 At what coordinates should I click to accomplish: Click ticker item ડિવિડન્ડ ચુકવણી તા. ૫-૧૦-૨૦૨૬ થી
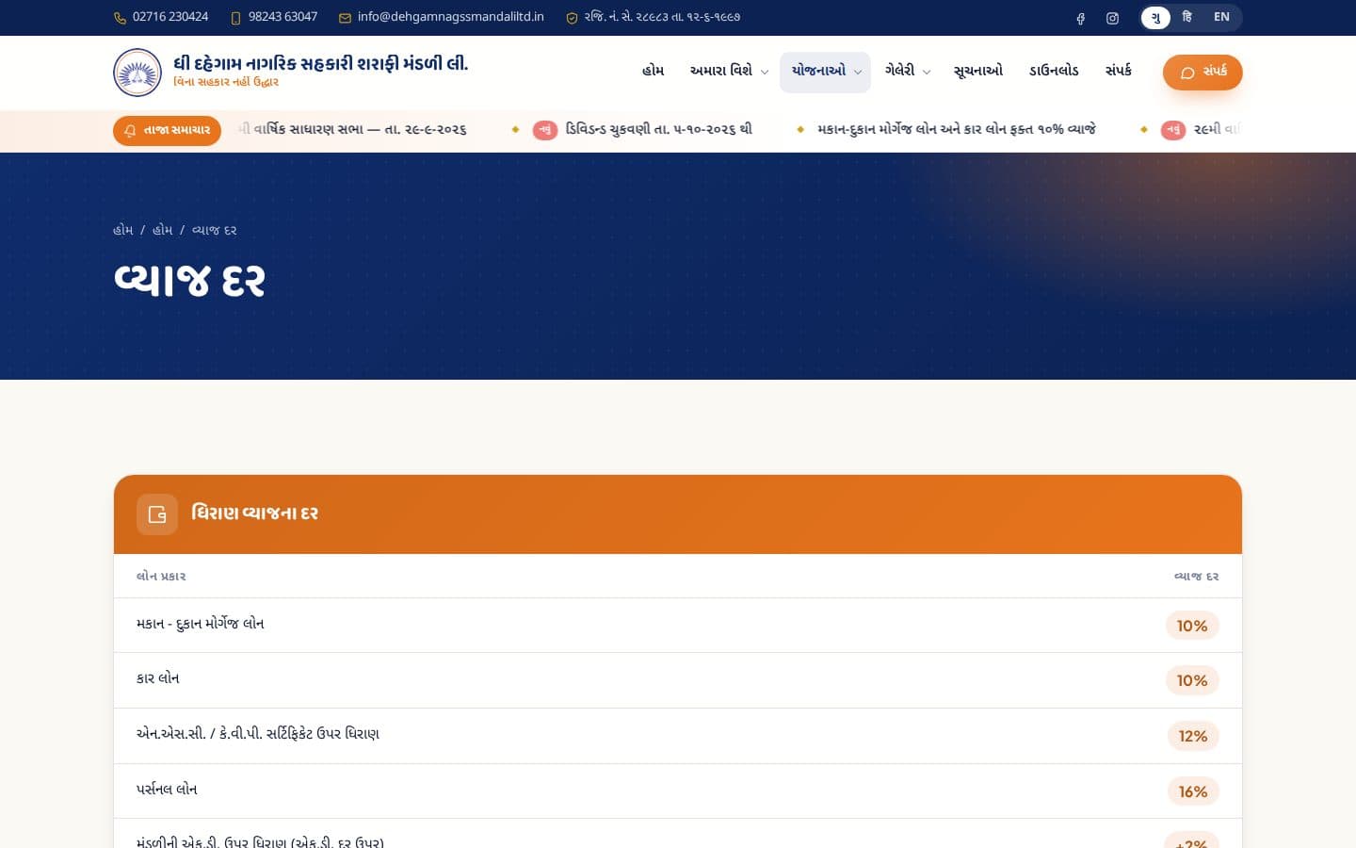pyautogui.click(x=658, y=130)
